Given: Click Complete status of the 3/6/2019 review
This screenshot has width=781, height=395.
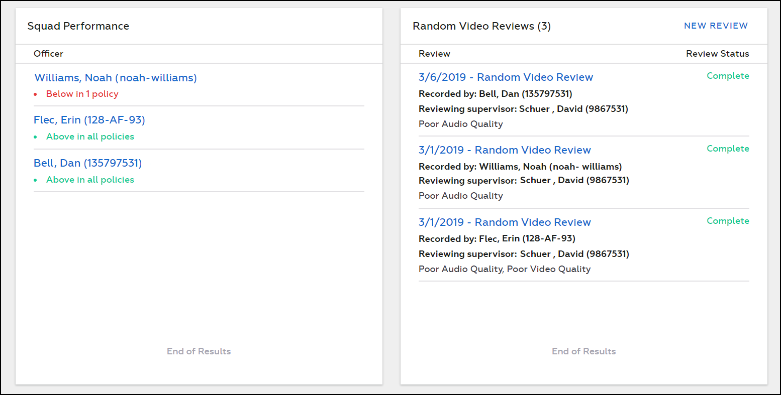Looking at the screenshot, I should (728, 76).
